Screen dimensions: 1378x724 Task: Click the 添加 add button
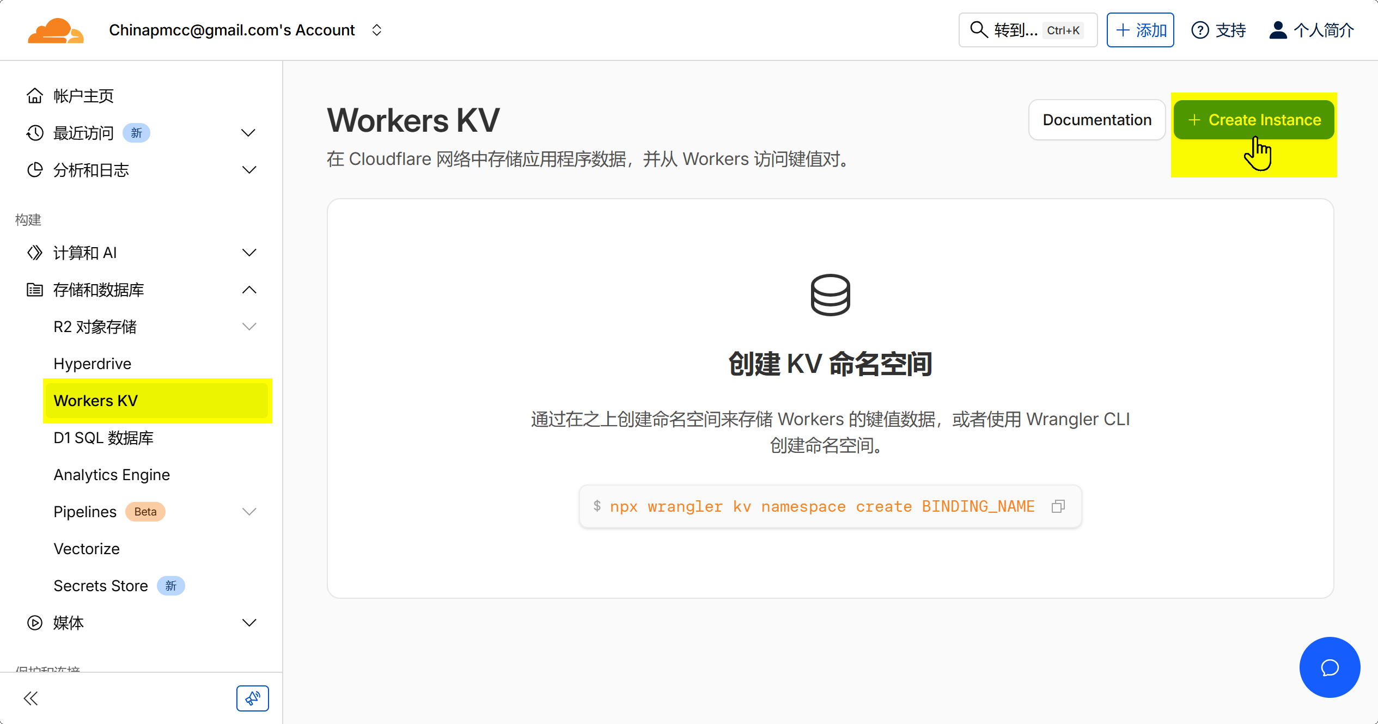pyautogui.click(x=1140, y=30)
